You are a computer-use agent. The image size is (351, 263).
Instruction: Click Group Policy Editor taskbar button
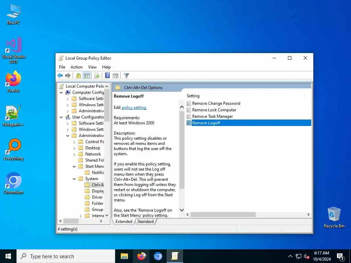point(174,256)
